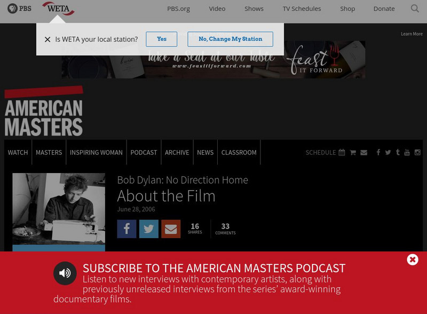Open the NEWS tab
This screenshot has width=427, height=314.
(x=205, y=152)
